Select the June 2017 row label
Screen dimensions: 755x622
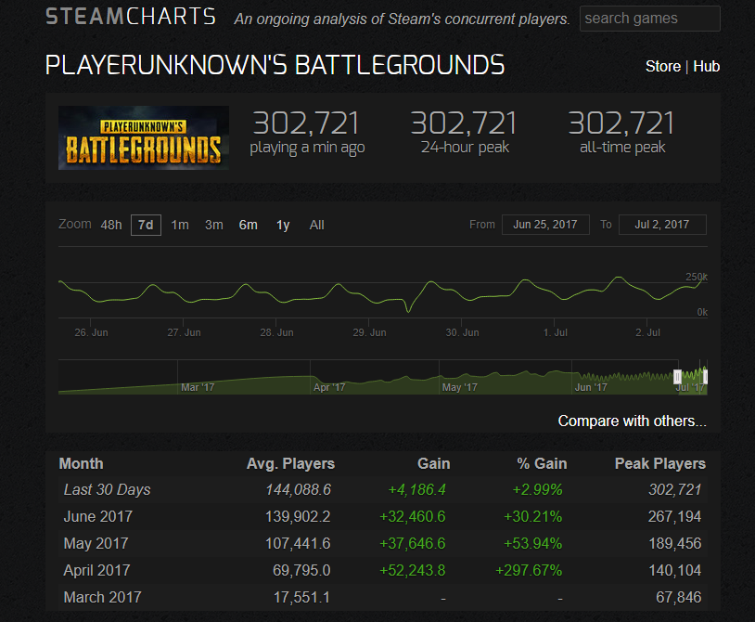tap(97, 516)
